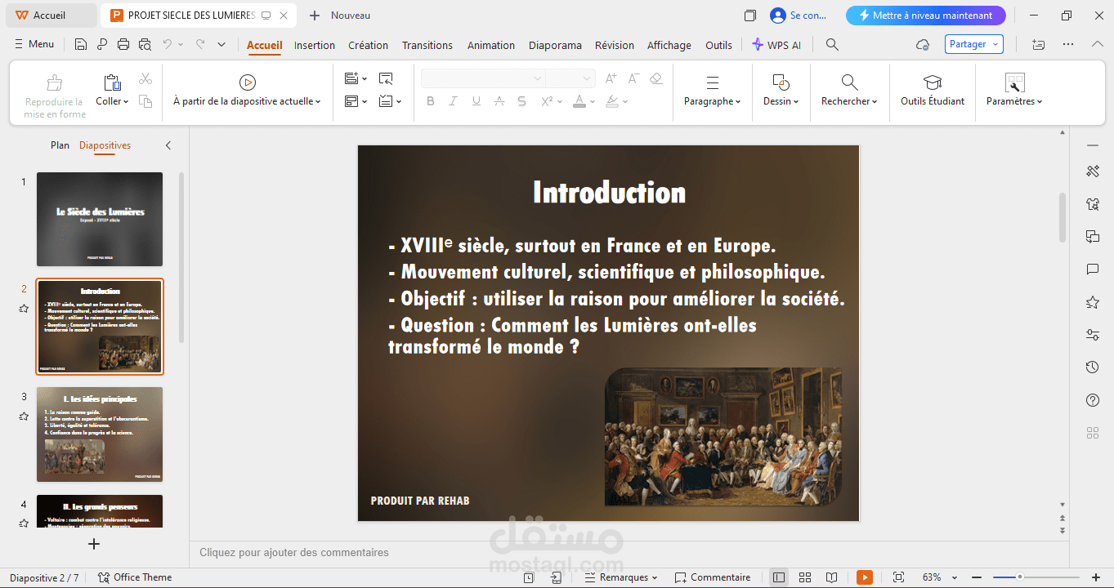Screen dimensions: 1114x588
Task: Open the Diaporama ribbon tab
Action: point(555,45)
